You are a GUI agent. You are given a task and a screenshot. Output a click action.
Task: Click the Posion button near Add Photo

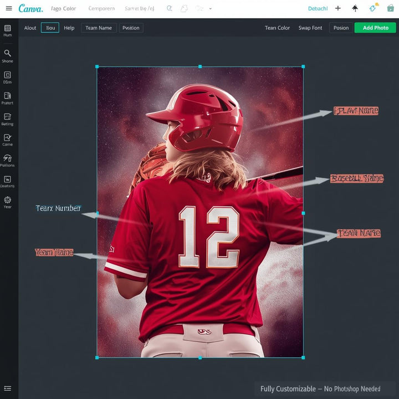click(341, 28)
